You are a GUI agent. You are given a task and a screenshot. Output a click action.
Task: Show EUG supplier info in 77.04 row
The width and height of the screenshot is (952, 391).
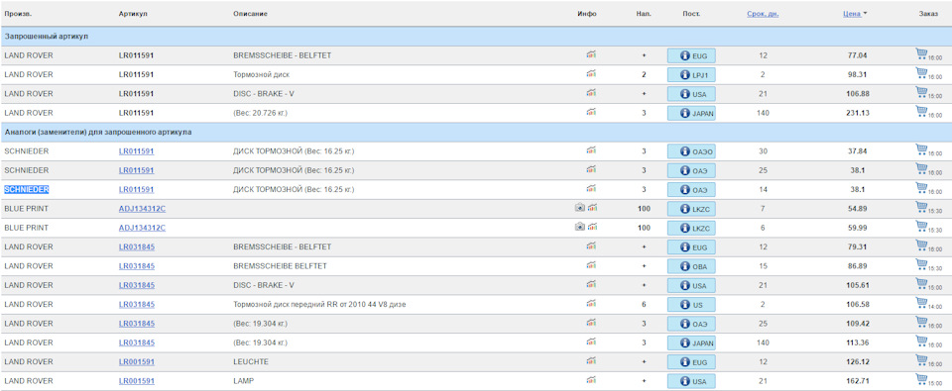691,55
